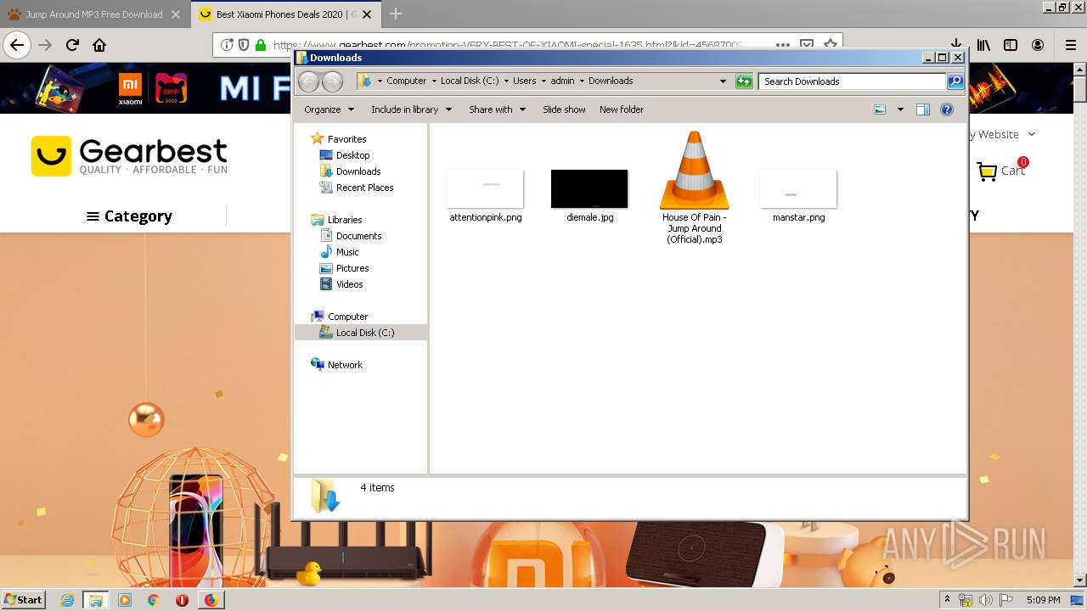Click Computer in the address breadcrumb
Viewport: 1087px width, 611px height.
click(x=406, y=81)
